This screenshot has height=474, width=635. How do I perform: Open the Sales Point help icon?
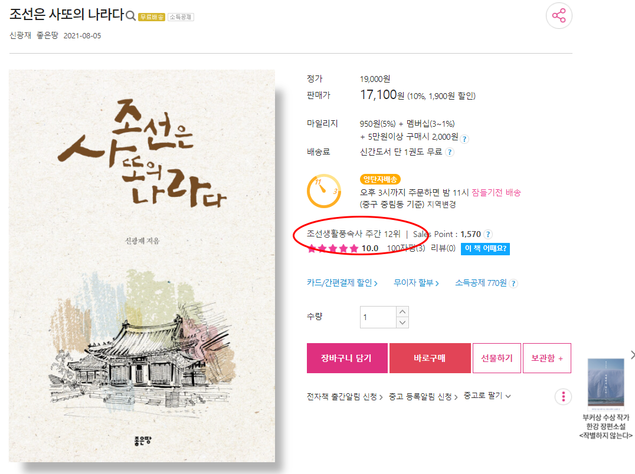pyautogui.click(x=488, y=234)
